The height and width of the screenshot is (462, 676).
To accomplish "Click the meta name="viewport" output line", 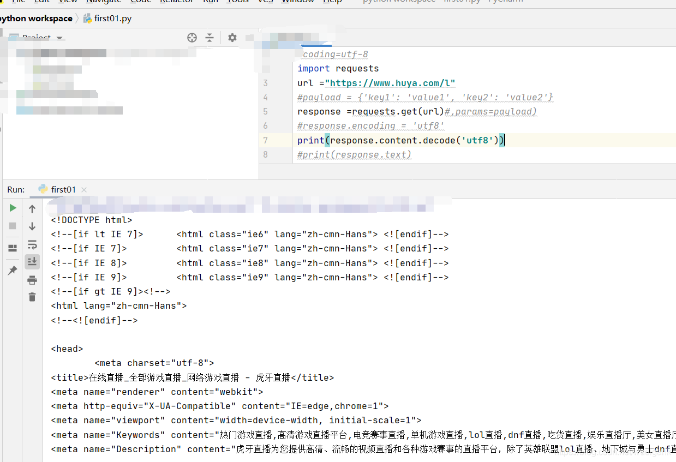I will (x=236, y=420).
